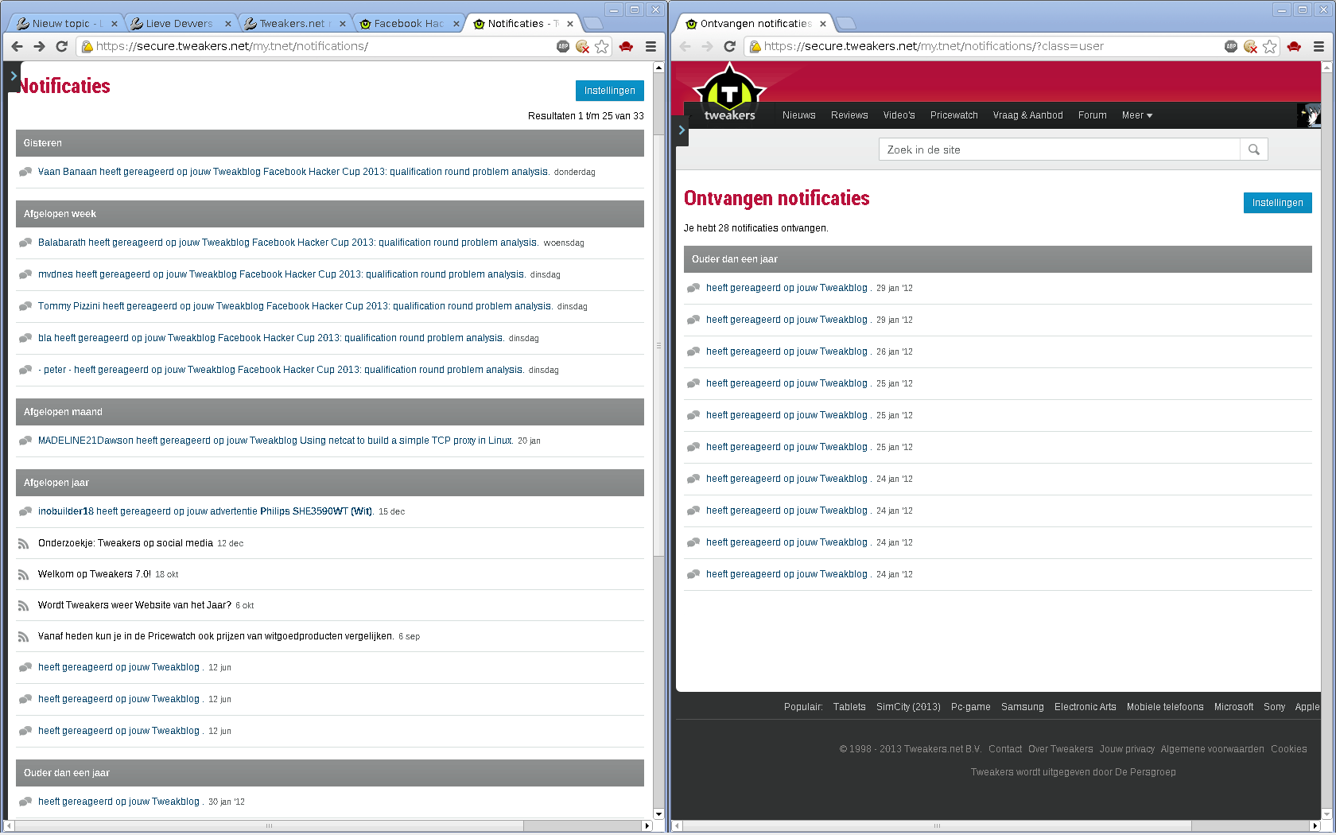Screen dimensions: 1336x835
Task: Click the Tweakers logo in right window
Action: [x=729, y=94]
